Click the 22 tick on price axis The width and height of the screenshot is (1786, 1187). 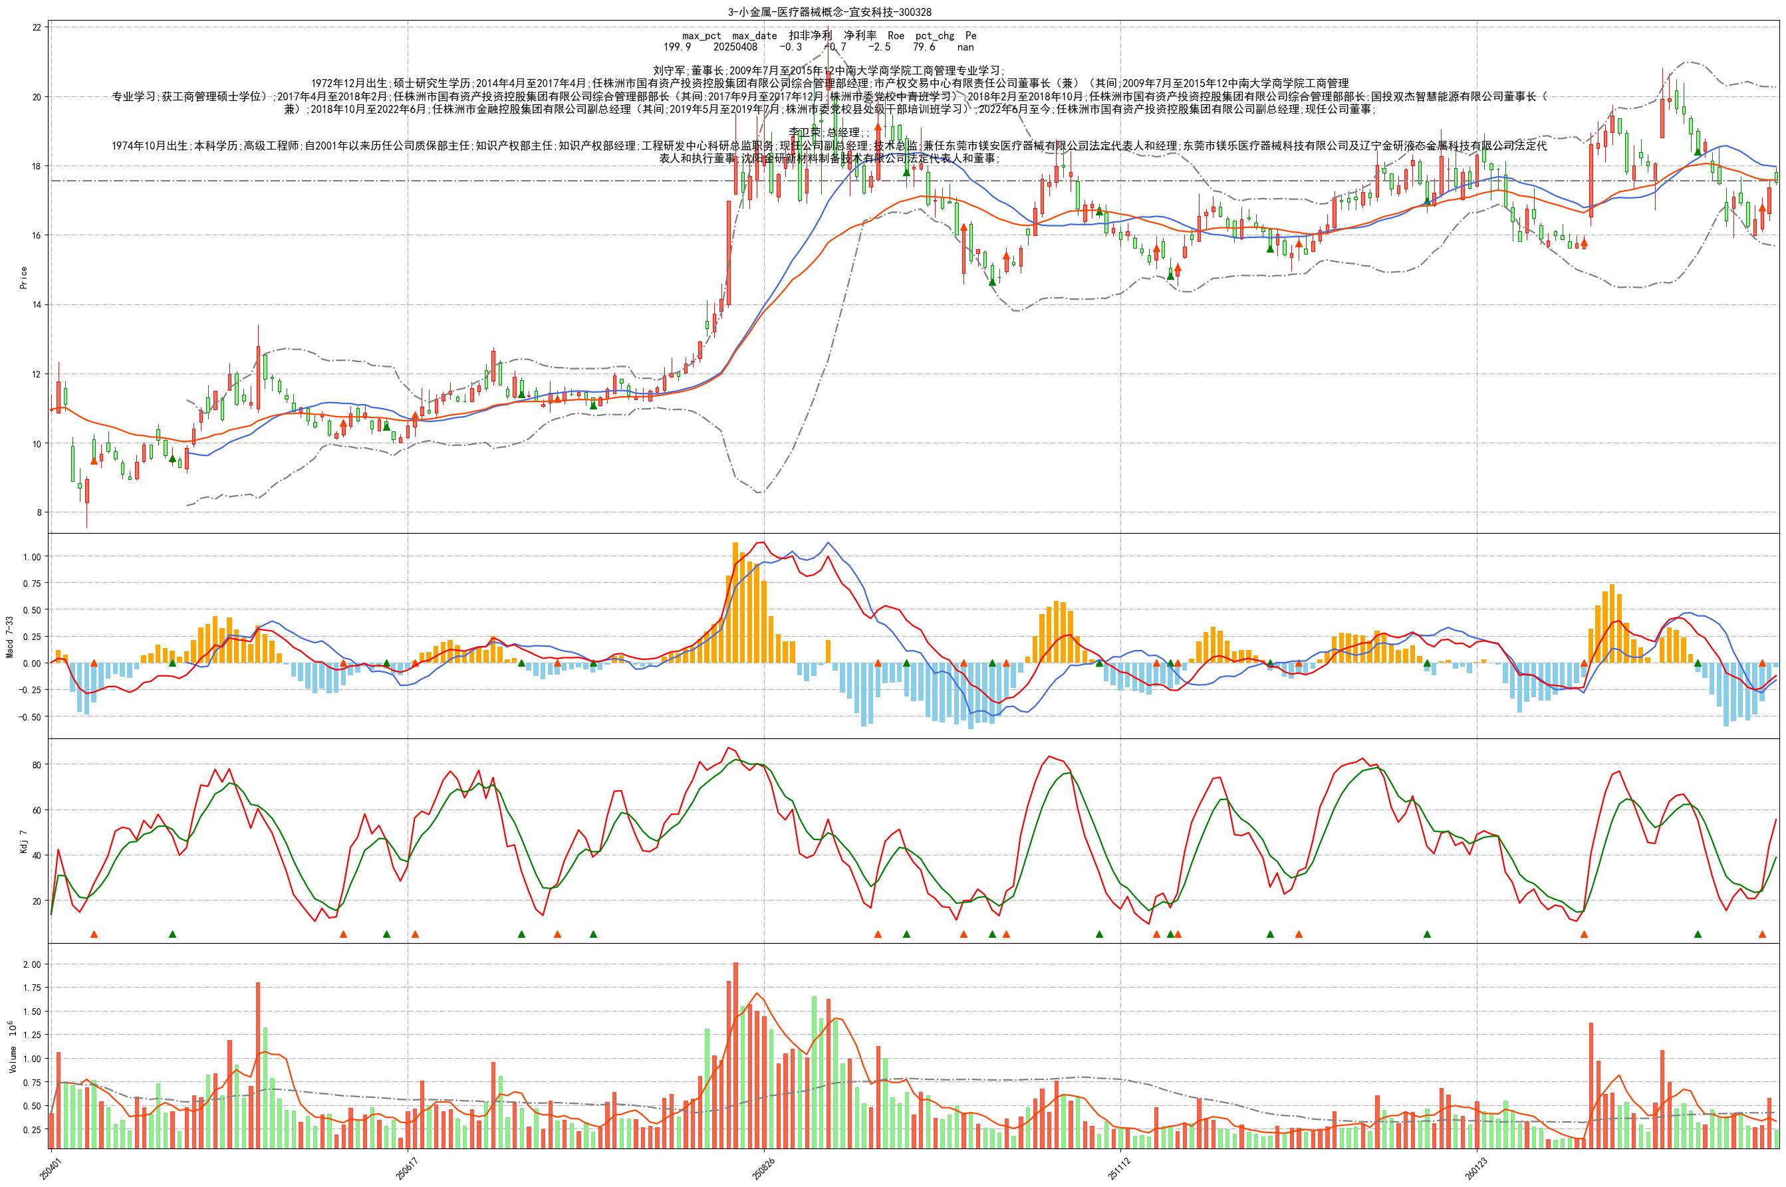37,27
